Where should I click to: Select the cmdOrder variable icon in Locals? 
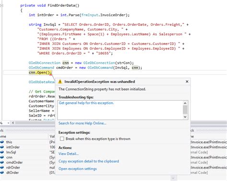point(2,162)
